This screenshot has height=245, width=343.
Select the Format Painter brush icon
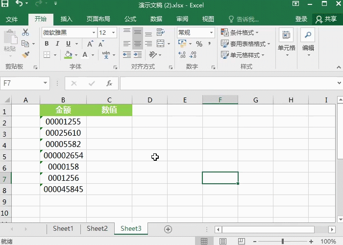point(25,55)
